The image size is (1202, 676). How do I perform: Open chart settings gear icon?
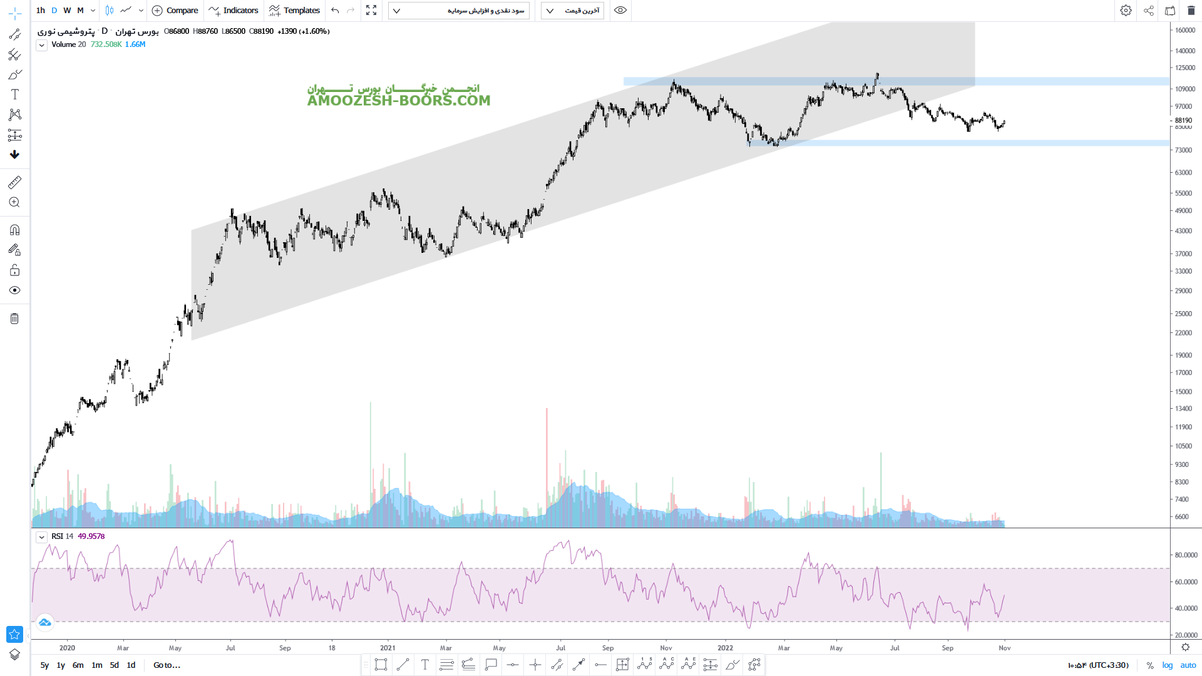[1126, 11]
